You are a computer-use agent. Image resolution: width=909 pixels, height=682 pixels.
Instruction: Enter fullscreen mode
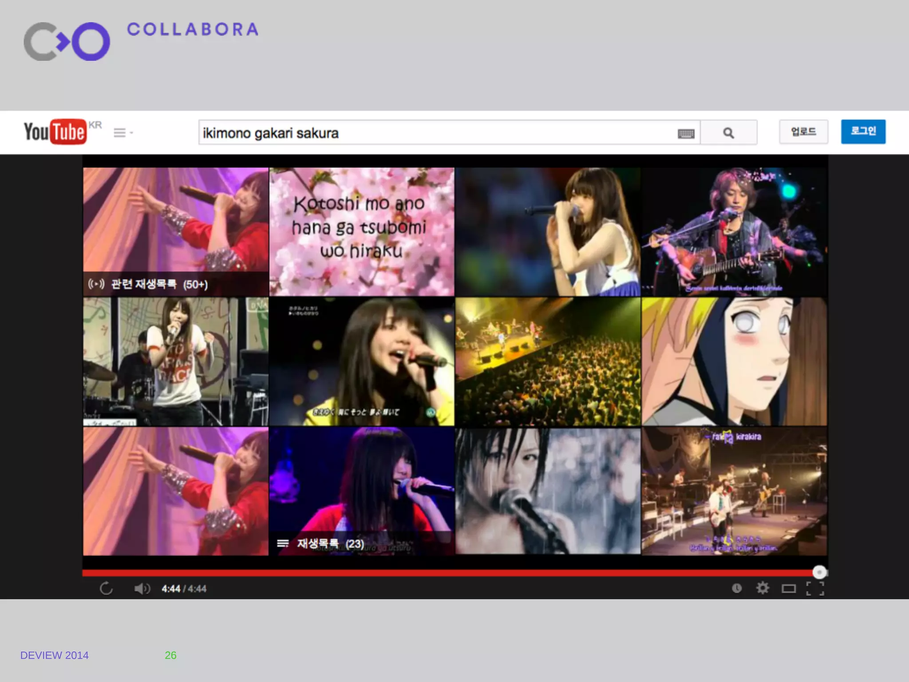(x=815, y=589)
